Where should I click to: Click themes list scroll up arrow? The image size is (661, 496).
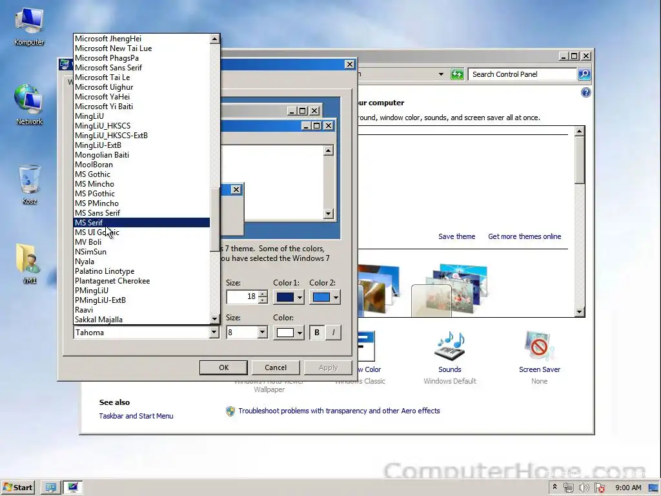click(580, 131)
